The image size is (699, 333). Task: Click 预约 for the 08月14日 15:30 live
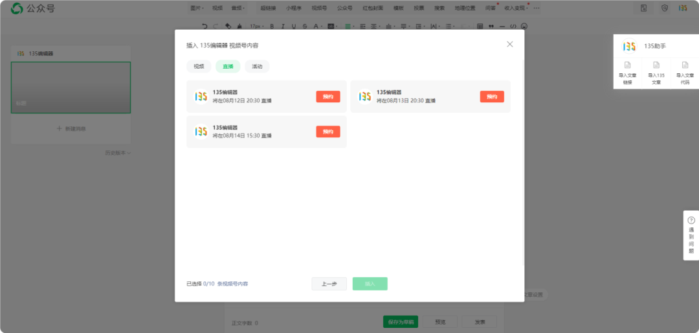328,132
